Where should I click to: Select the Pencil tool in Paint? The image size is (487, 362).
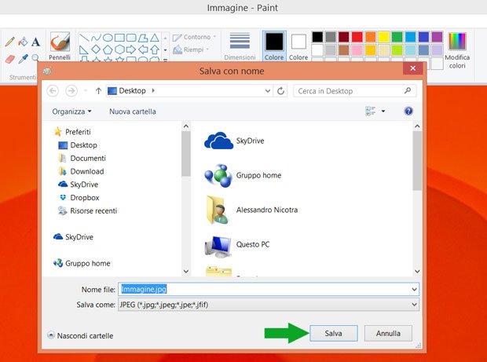(x=10, y=42)
